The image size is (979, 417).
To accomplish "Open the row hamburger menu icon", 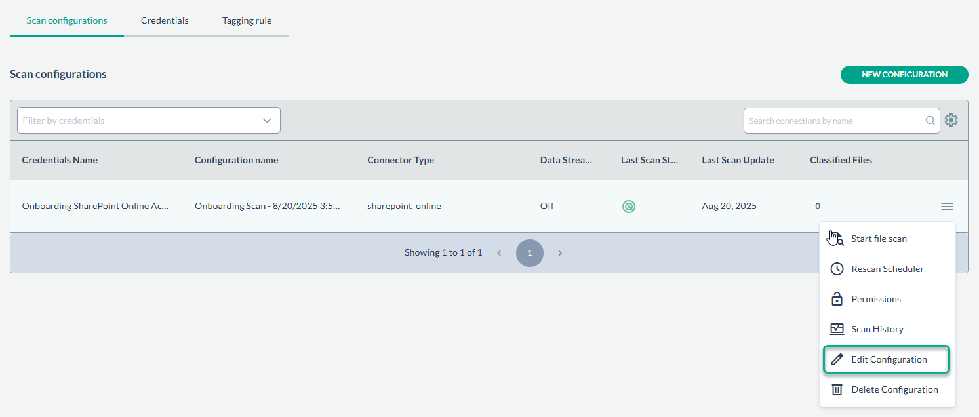I will pos(947,207).
